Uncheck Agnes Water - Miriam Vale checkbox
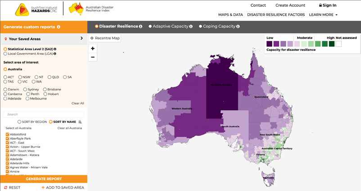Viewport: 361px width, 191px height. click(x=7, y=167)
